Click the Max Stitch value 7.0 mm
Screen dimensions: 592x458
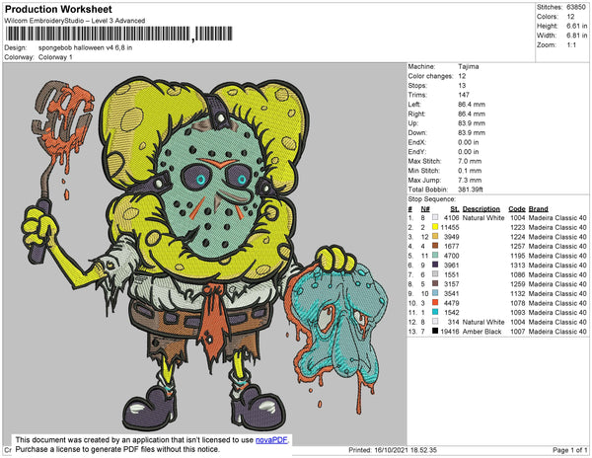[x=470, y=161]
